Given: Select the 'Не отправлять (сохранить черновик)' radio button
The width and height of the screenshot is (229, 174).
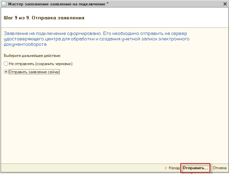Looking at the screenshot, I should (6, 64).
